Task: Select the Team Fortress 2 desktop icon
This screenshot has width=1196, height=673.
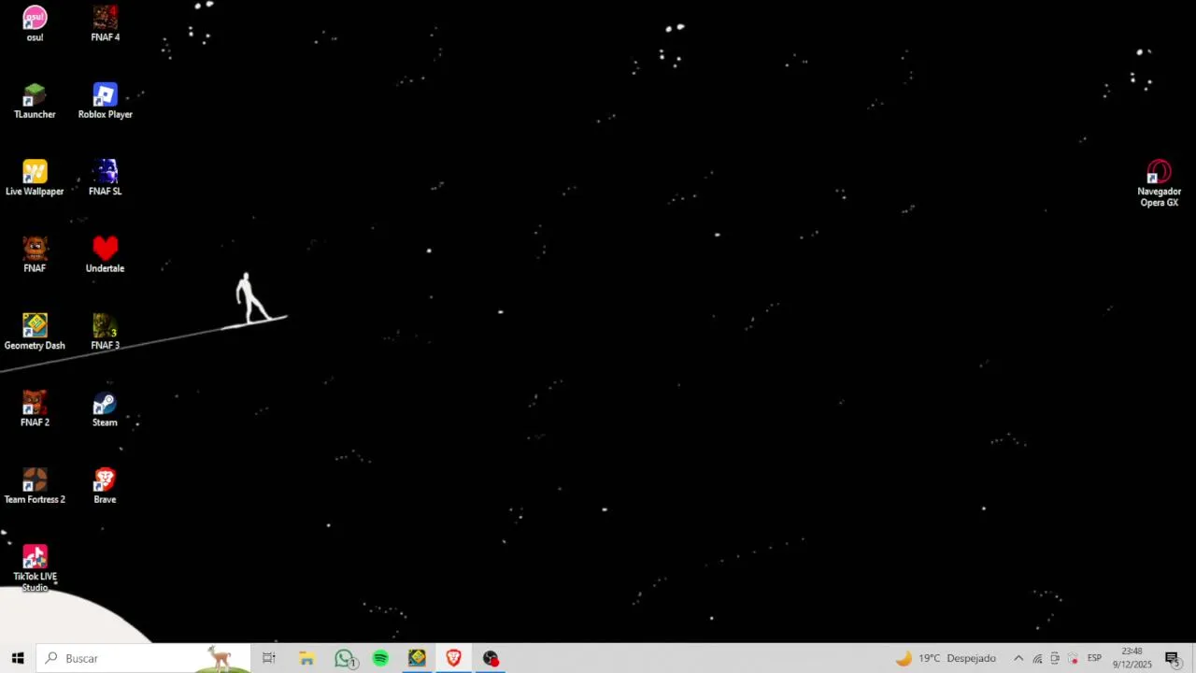Action: coord(35,486)
